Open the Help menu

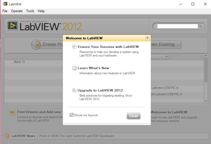[x=41, y=11]
